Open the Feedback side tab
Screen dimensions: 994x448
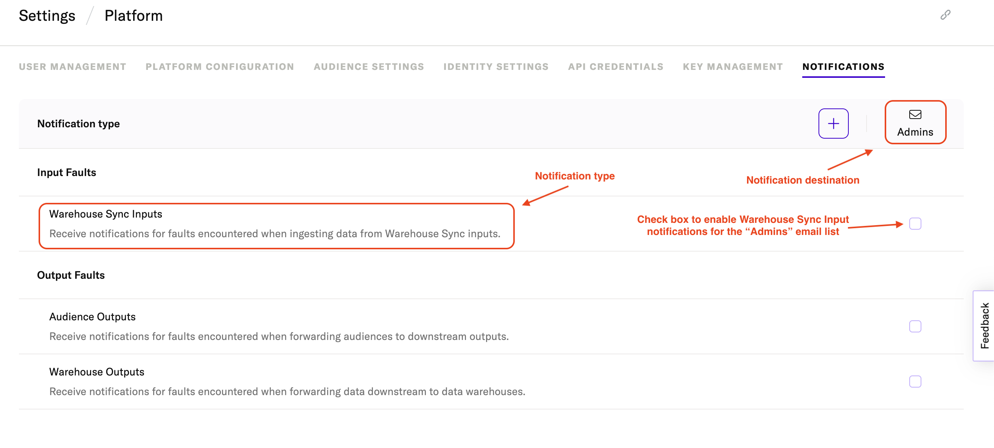pyautogui.click(x=984, y=326)
